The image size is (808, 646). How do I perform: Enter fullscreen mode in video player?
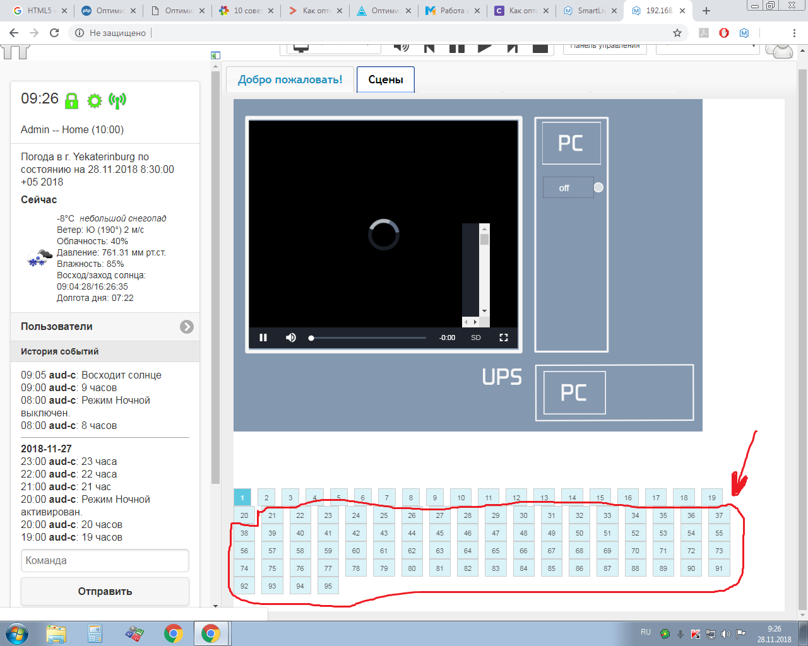(x=504, y=338)
